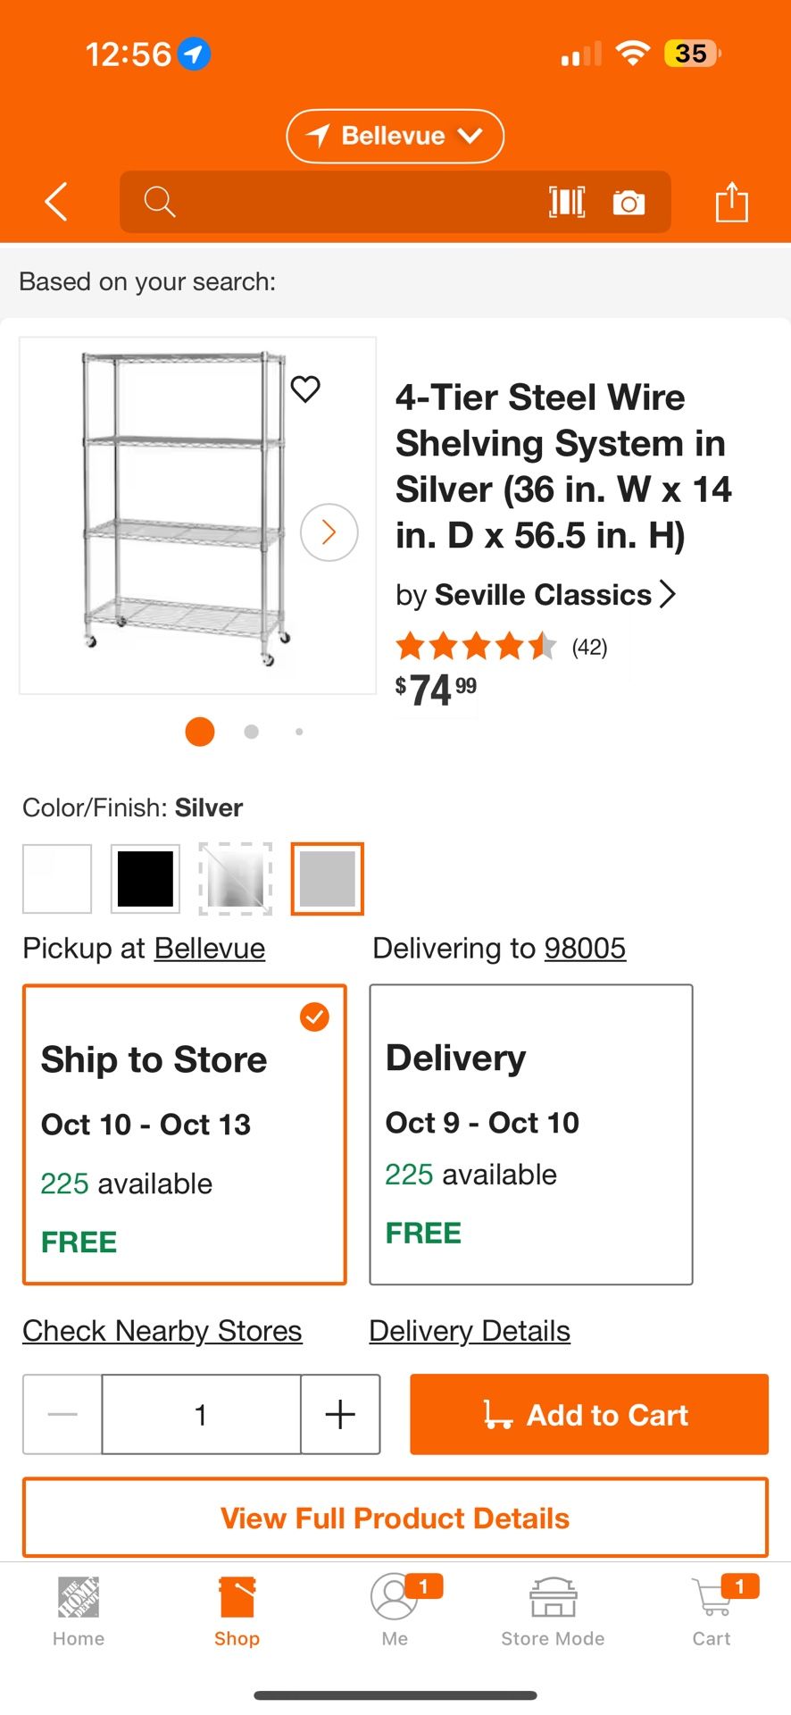Click Check Nearby Stores link
This screenshot has width=791, height=1715.
pyautogui.click(x=162, y=1331)
